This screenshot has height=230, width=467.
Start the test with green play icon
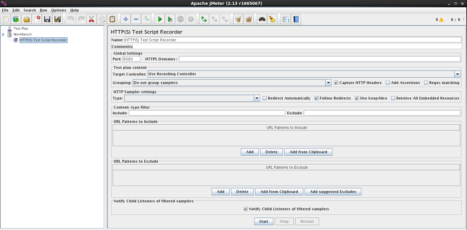(160, 19)
